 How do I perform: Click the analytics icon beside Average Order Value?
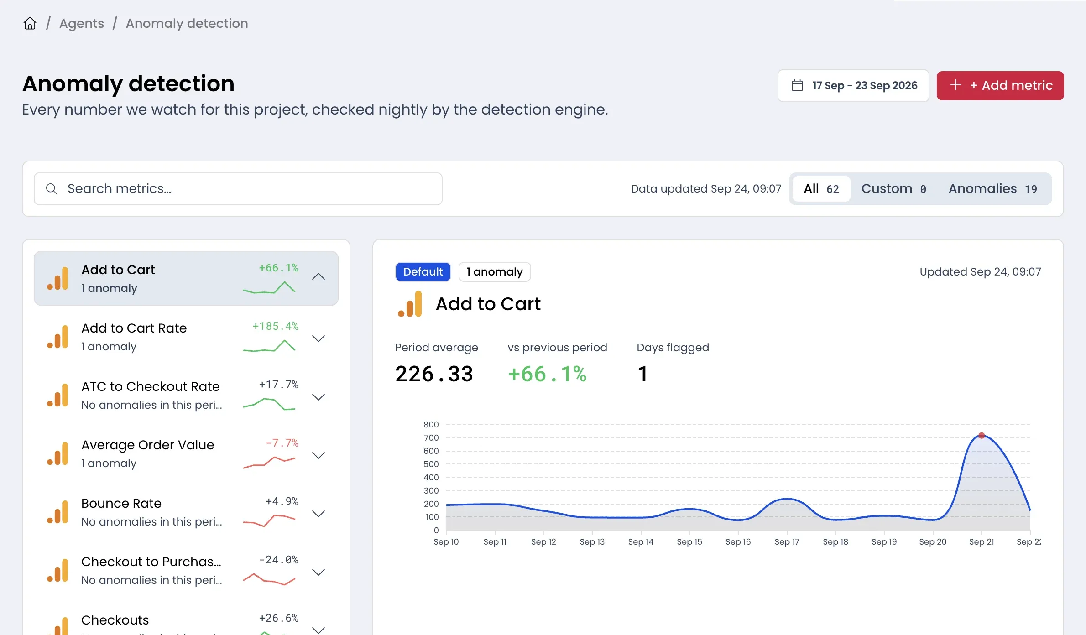click(57, 454)
